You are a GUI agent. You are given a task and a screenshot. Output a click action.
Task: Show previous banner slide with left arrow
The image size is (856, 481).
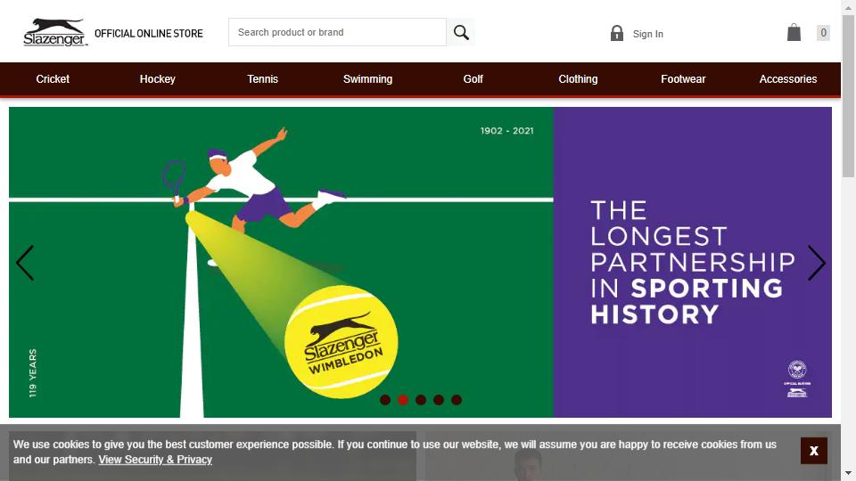pos(25,263)
